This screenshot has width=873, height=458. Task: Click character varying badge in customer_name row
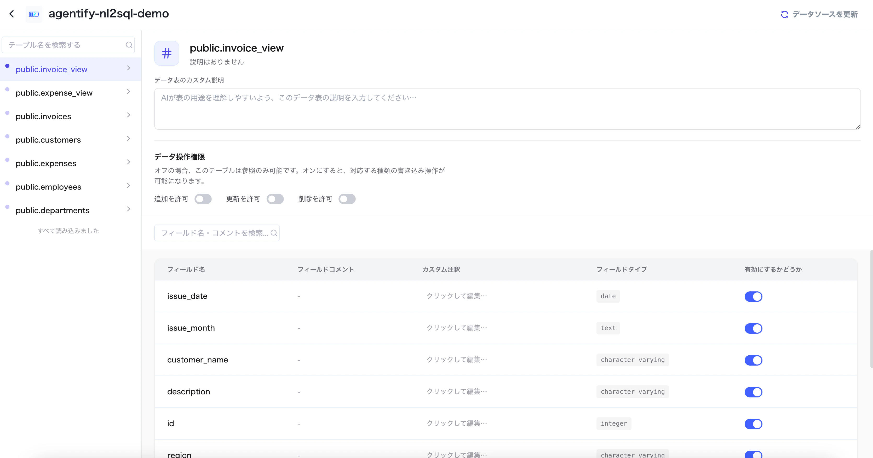coord(633,360)
